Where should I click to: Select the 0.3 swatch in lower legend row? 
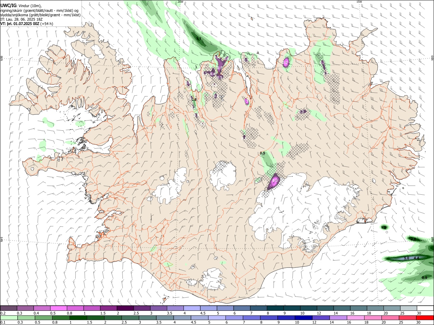click(26, 318)
